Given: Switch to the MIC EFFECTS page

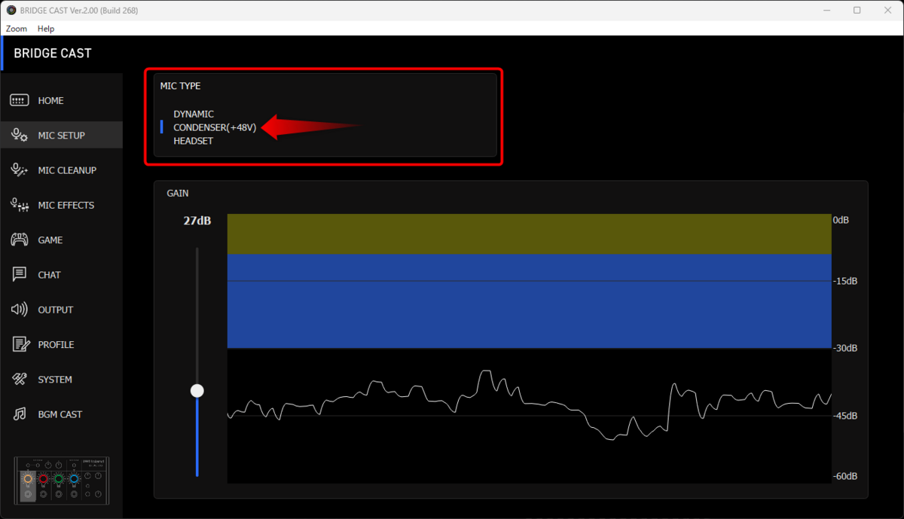Looking at the screenshot, I should [x=61, y=205].
